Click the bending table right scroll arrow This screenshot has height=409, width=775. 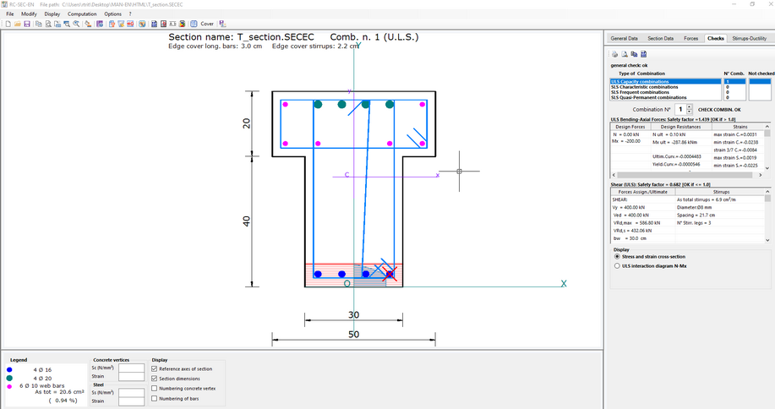coord(760,175)
